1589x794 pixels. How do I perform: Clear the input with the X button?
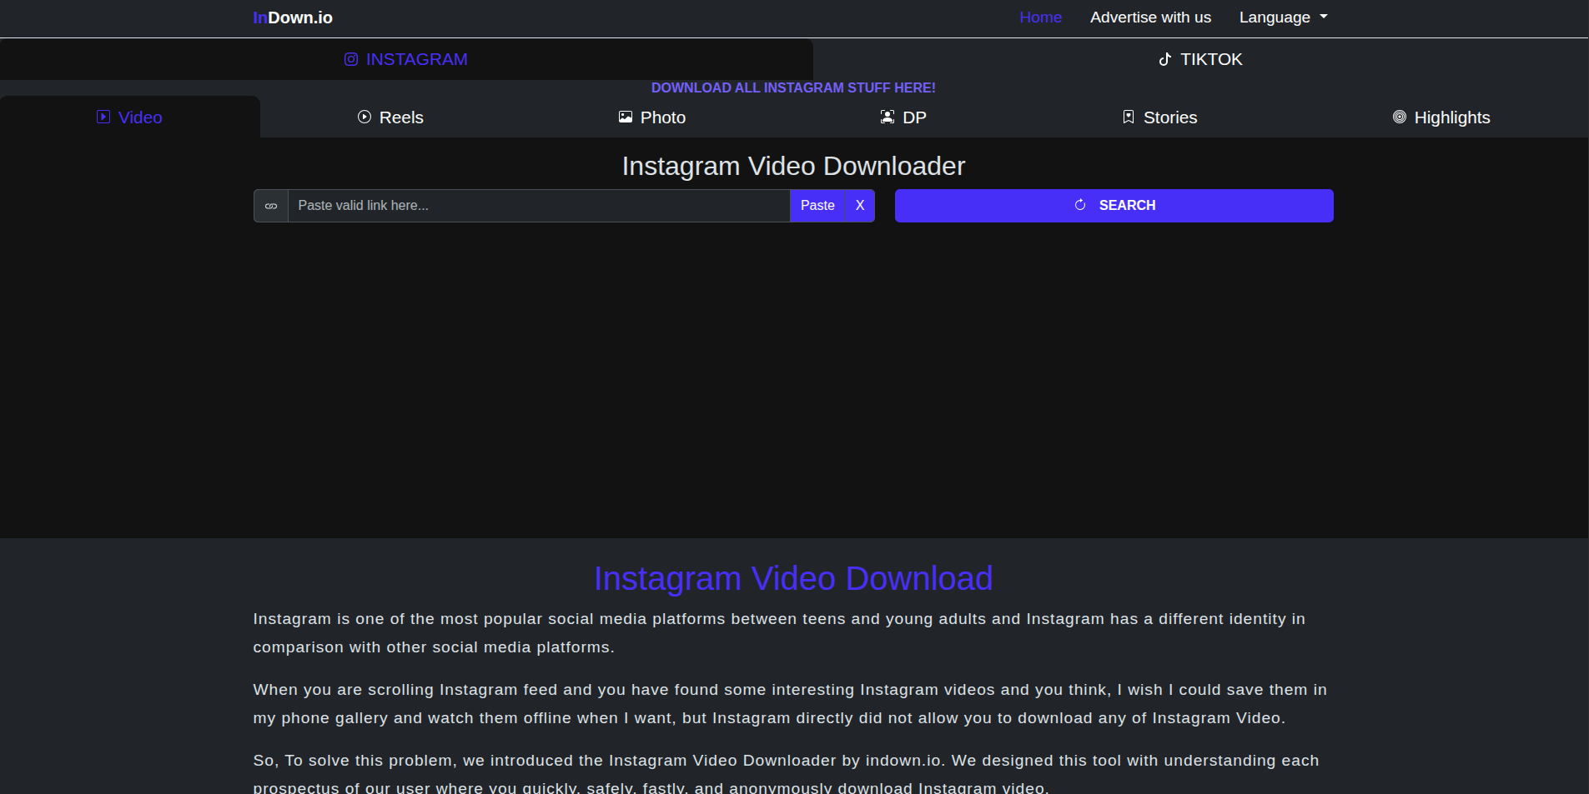pyautogui.click(x=860, y=206)
